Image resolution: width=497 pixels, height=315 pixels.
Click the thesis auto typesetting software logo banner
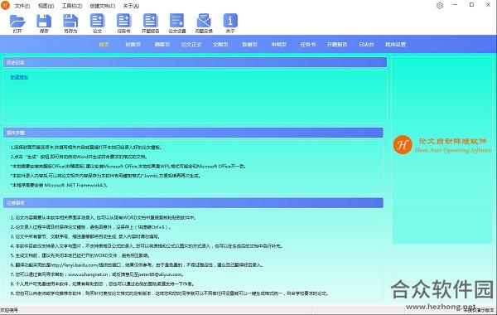point(442,145)
